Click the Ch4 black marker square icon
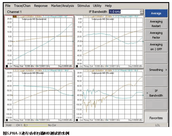 (77, 120)
